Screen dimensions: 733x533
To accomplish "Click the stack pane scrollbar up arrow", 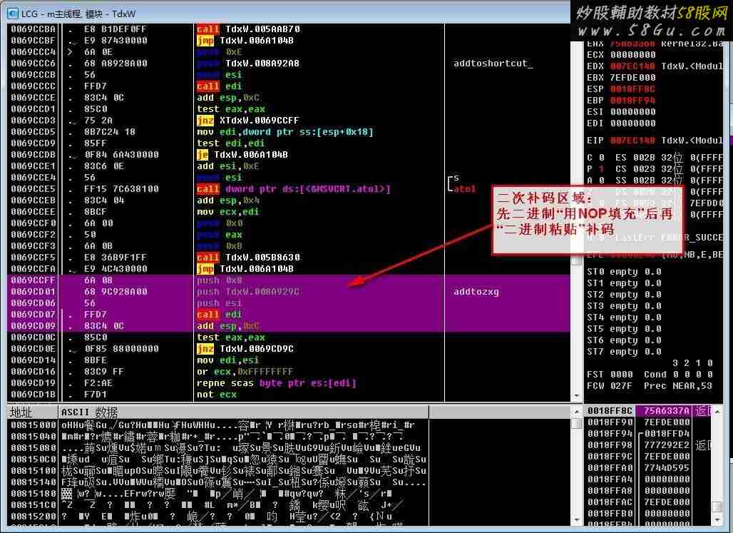I will [x=717, y=411].
